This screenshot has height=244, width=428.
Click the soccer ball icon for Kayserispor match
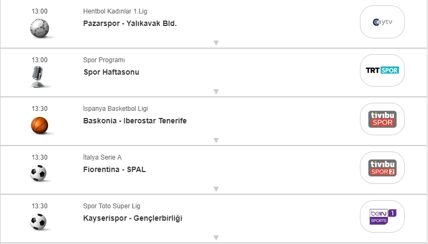39,222
